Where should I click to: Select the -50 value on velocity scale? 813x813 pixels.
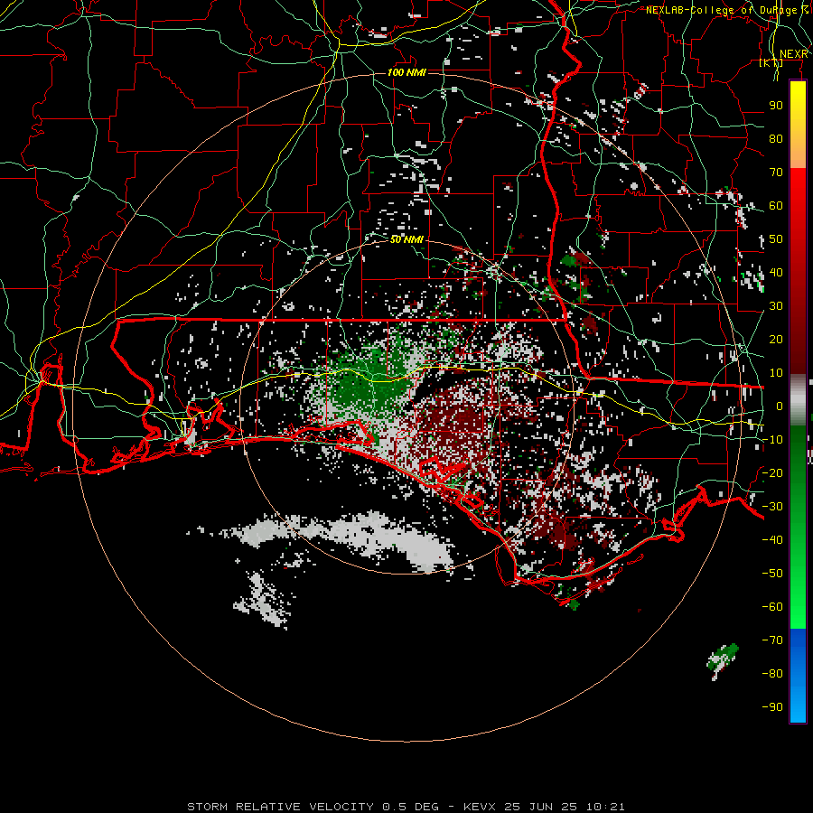pyautogui.click(x=772, y=574)
